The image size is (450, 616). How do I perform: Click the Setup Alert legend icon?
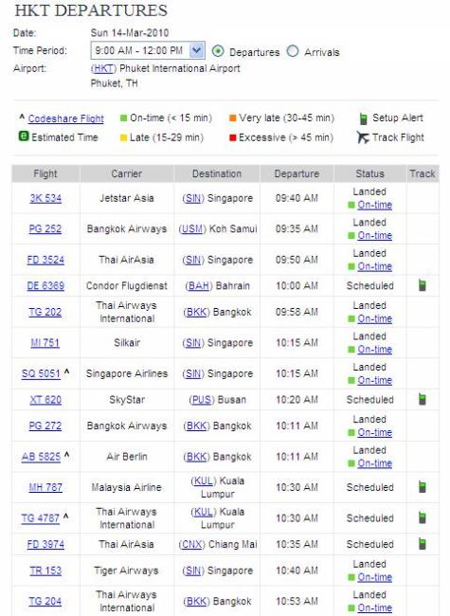pos(364,118)
